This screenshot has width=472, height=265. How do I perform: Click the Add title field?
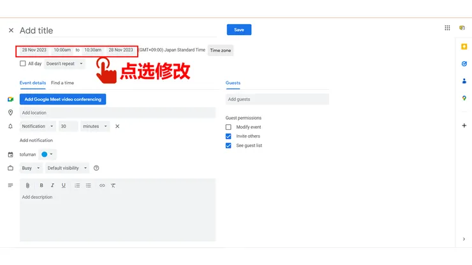coord(118,31)
